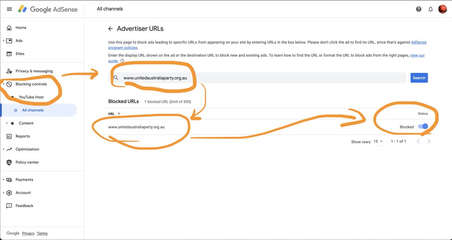452x240 pixels.
Task: Click the back arrow next to Advertiser URLs
Action: click(x=110, y=28)
